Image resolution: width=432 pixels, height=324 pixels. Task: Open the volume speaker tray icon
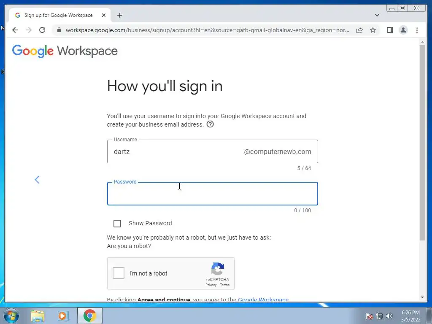tap(389, 316)
